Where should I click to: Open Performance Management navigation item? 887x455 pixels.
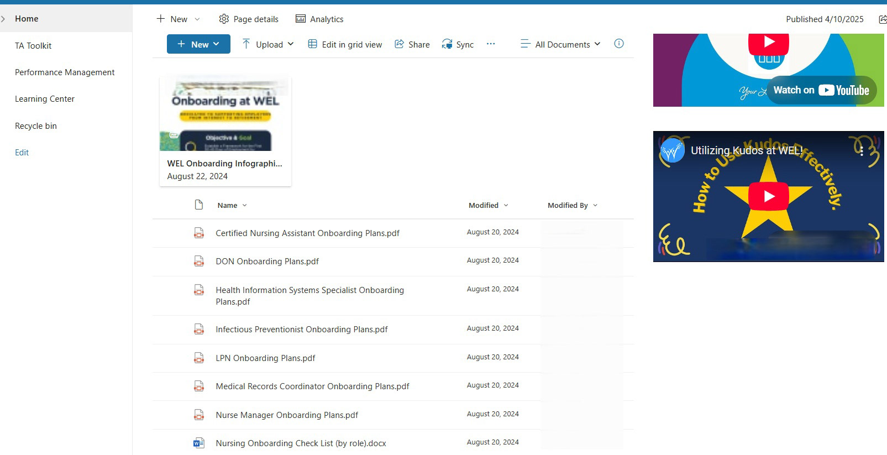(65, 72)
